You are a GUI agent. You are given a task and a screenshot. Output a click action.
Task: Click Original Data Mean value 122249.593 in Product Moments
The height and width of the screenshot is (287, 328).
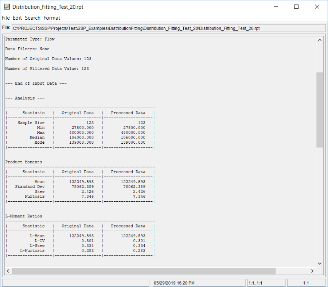coord(82,182)
